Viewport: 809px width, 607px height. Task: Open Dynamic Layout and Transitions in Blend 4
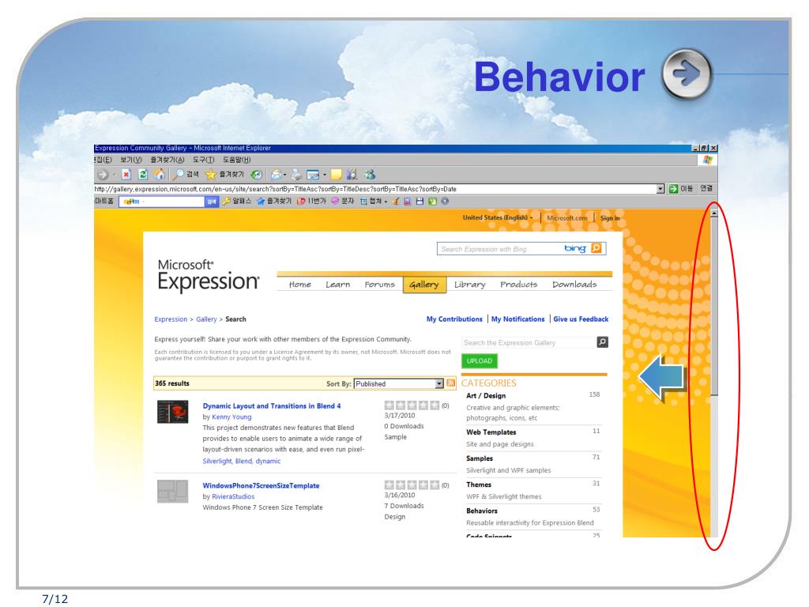click(272, 405)
